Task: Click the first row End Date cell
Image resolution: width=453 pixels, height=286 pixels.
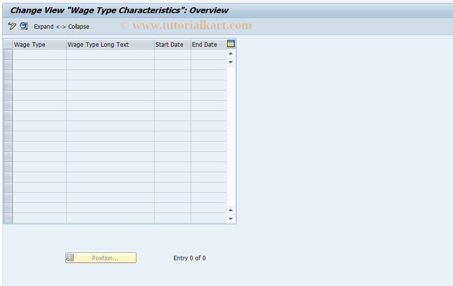Action: point(208,54)
